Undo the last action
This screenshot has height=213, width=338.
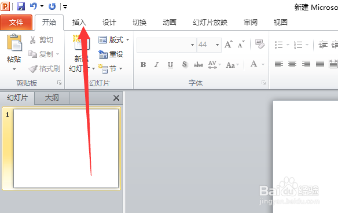click(x=34, y=6)
